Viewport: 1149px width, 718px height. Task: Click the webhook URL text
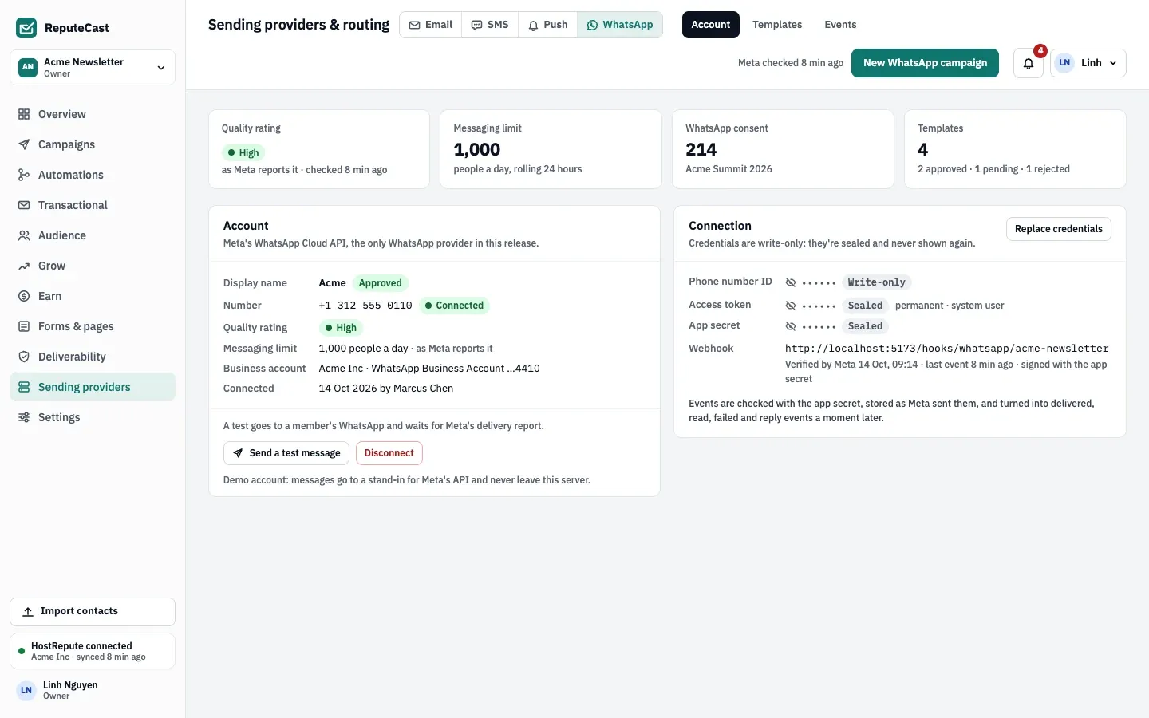point(947,349)
